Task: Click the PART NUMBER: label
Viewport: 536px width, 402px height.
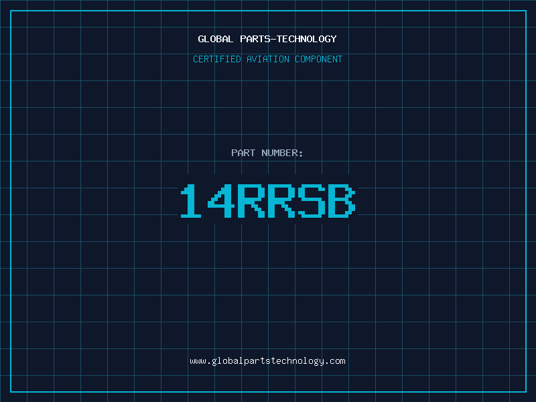Action: pyautogui.click(x=267, y=153)
